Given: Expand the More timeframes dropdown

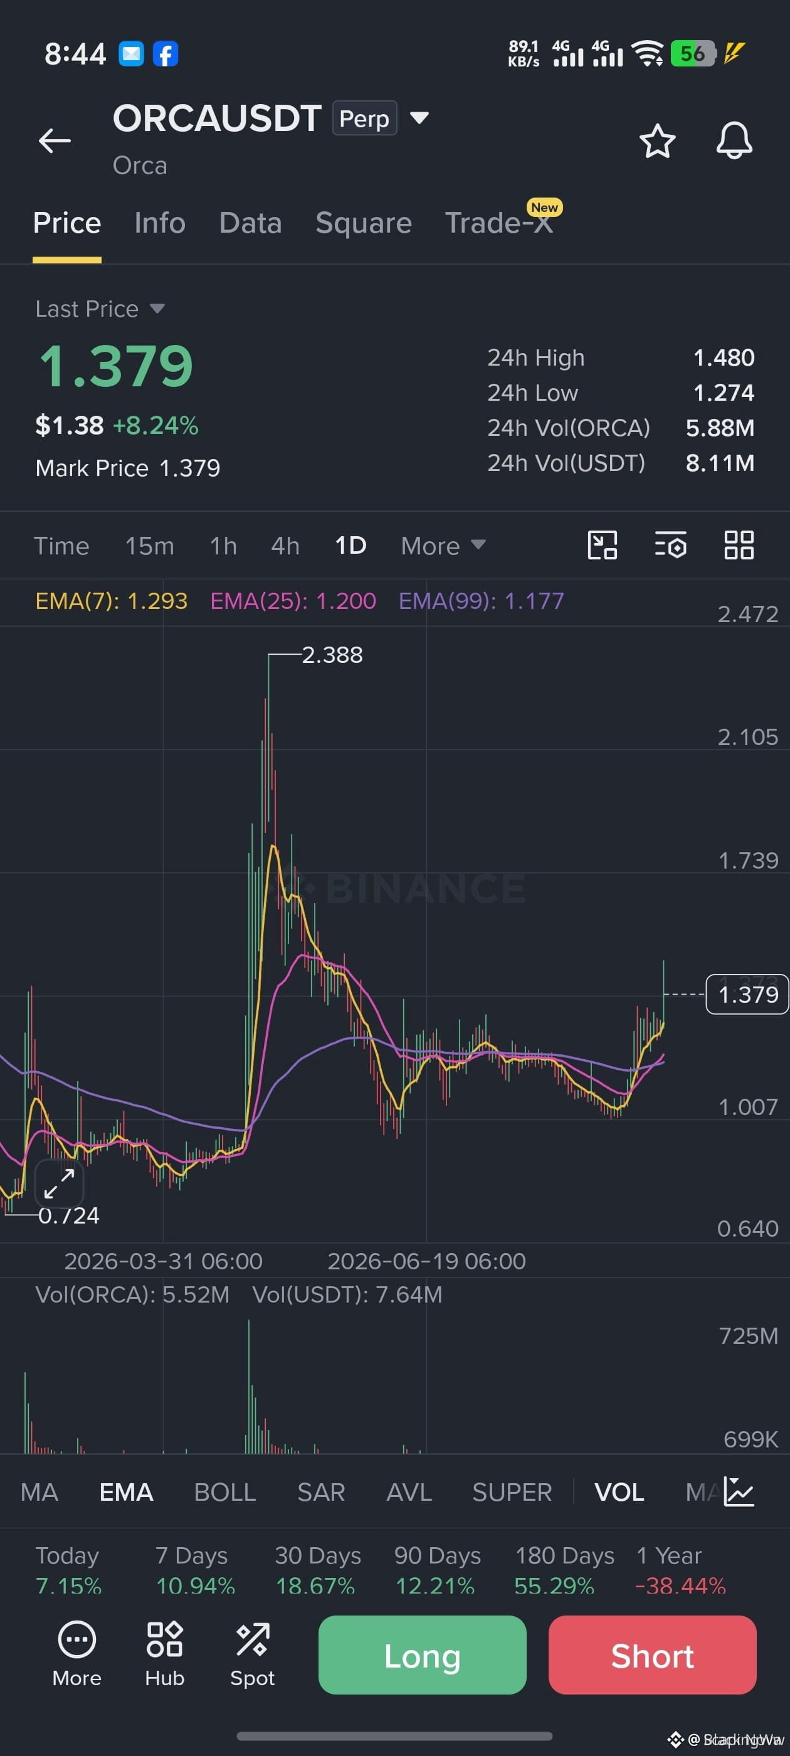Looking at the screenshot, I should (443, 546).
